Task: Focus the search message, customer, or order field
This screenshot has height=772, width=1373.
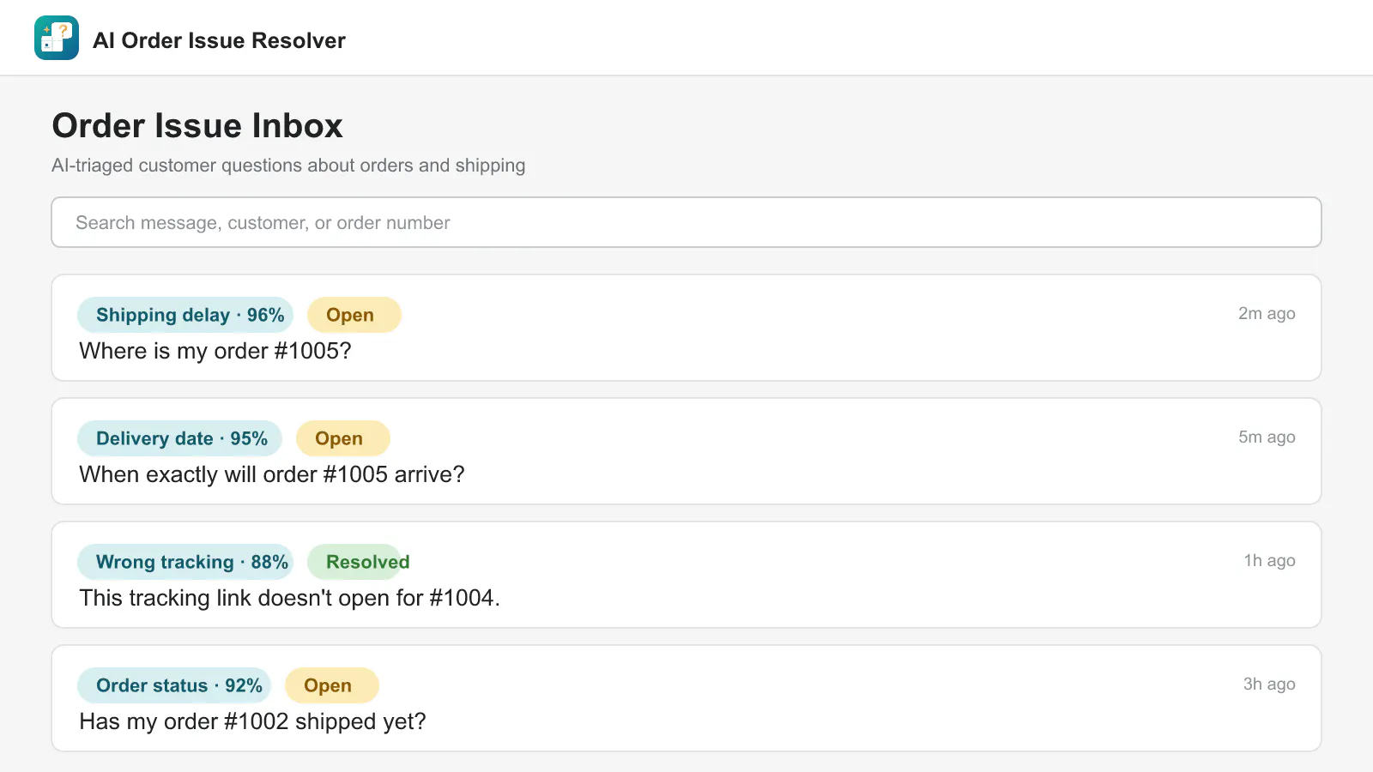Action: tap(686, 222)
